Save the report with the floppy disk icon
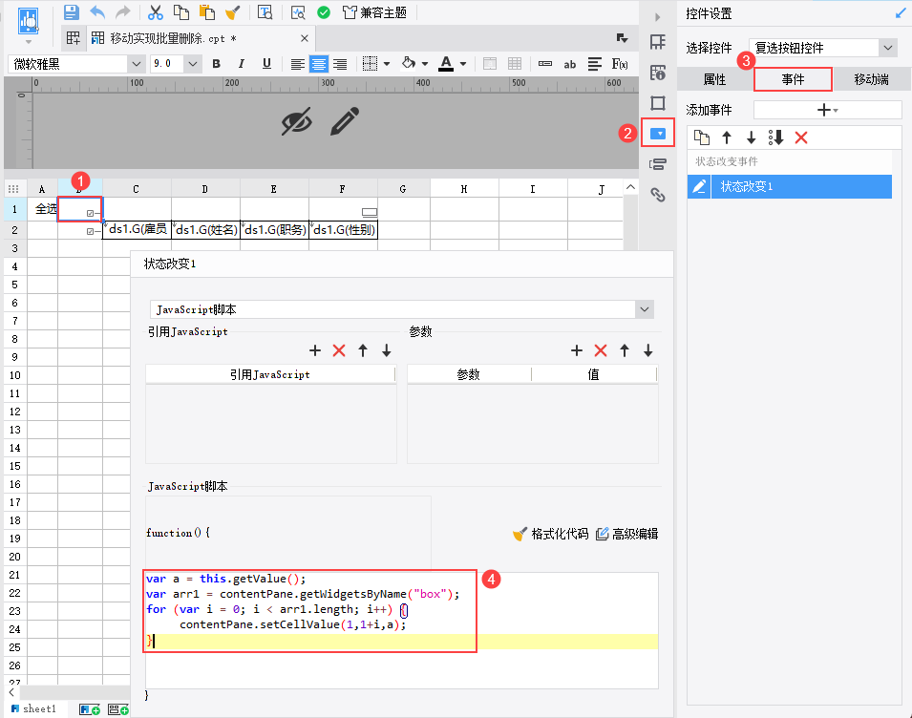The image size is (912, 718). click(x=71, y=12)
